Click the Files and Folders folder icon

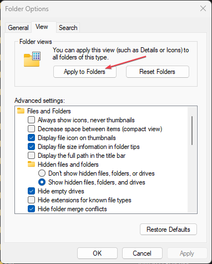click(21, 111)
